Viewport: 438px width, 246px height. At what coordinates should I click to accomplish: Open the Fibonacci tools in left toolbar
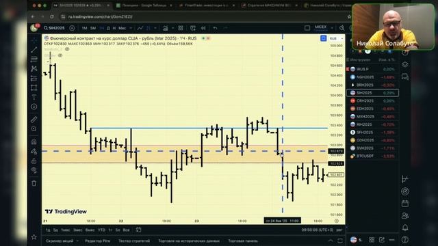[x=34, y=59]
